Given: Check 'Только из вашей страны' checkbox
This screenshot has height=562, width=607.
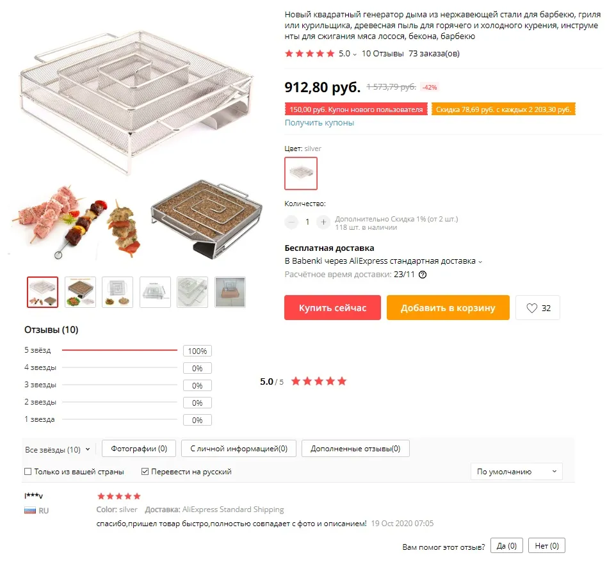Looking at the screenshot, I should point(28,472).
